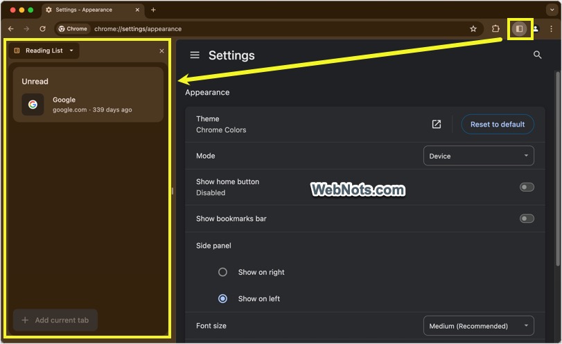Turn on Show bookmarks bar toggle
Image resolution: width=562 pixels, height=344 pixels.
[x=527, y=219]
